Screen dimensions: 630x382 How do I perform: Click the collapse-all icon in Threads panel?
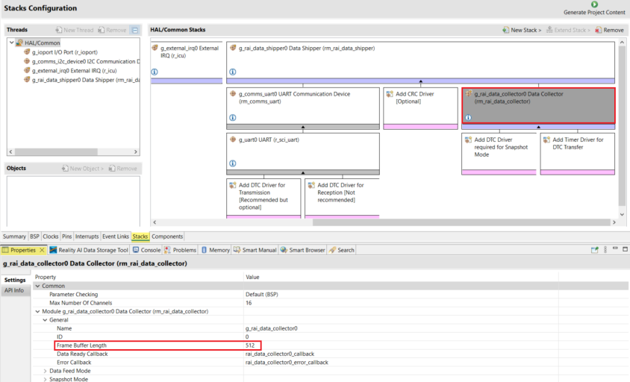coord(135,30)
